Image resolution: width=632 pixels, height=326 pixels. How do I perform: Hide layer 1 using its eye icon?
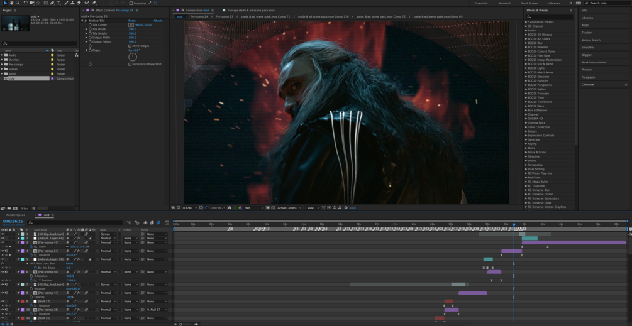3,234
